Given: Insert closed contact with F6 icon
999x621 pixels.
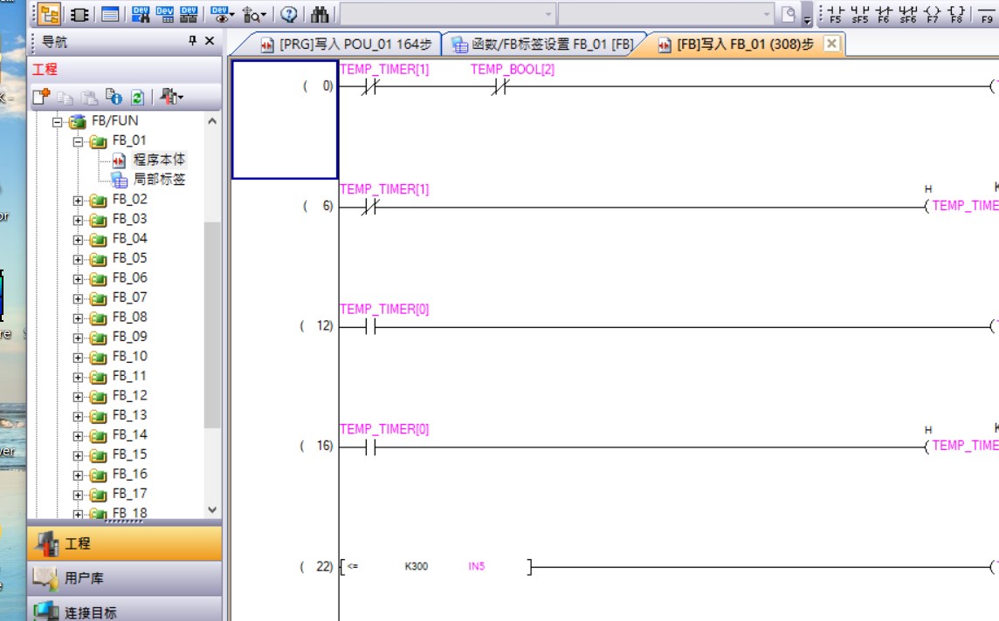Looking at the screenshot, I should (884, 14).
